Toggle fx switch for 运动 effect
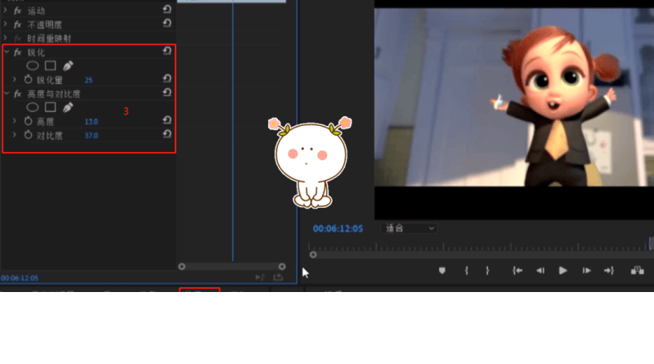654x364 pixels. point(18,10)
